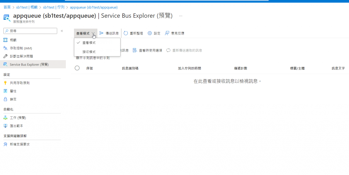This screenshot has width=349, height=175.
Task: Toggle the select-all circle in table header
Action: coord(77,68)
